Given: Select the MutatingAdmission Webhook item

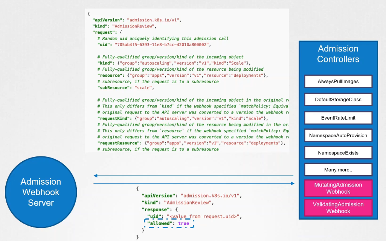Looking at the screenshot, I should point(338,188).
